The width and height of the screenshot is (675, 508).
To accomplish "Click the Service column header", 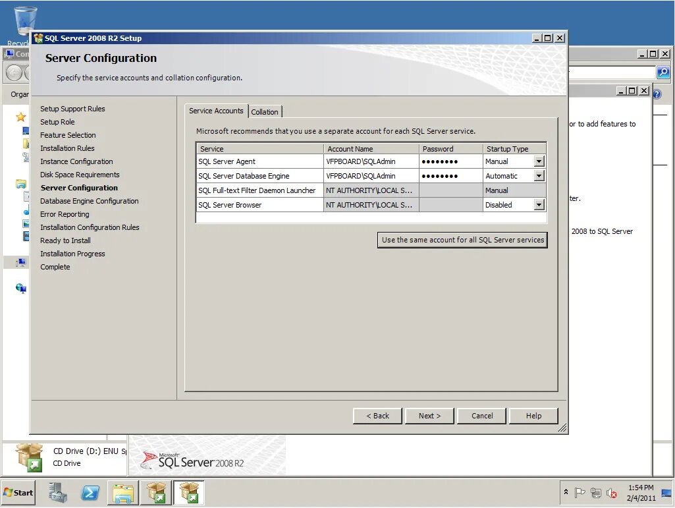I will (x=260, y=149).
